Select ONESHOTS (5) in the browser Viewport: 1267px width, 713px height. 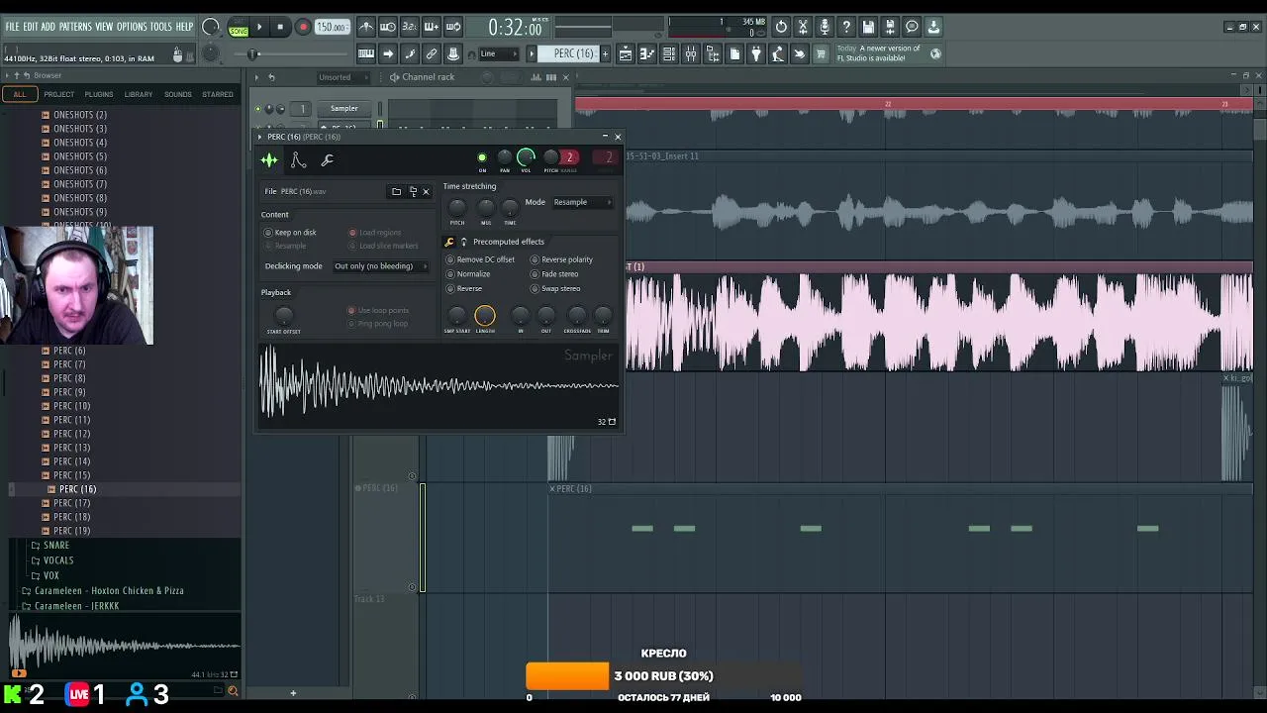pyautogui.click(x=80, y=156)
